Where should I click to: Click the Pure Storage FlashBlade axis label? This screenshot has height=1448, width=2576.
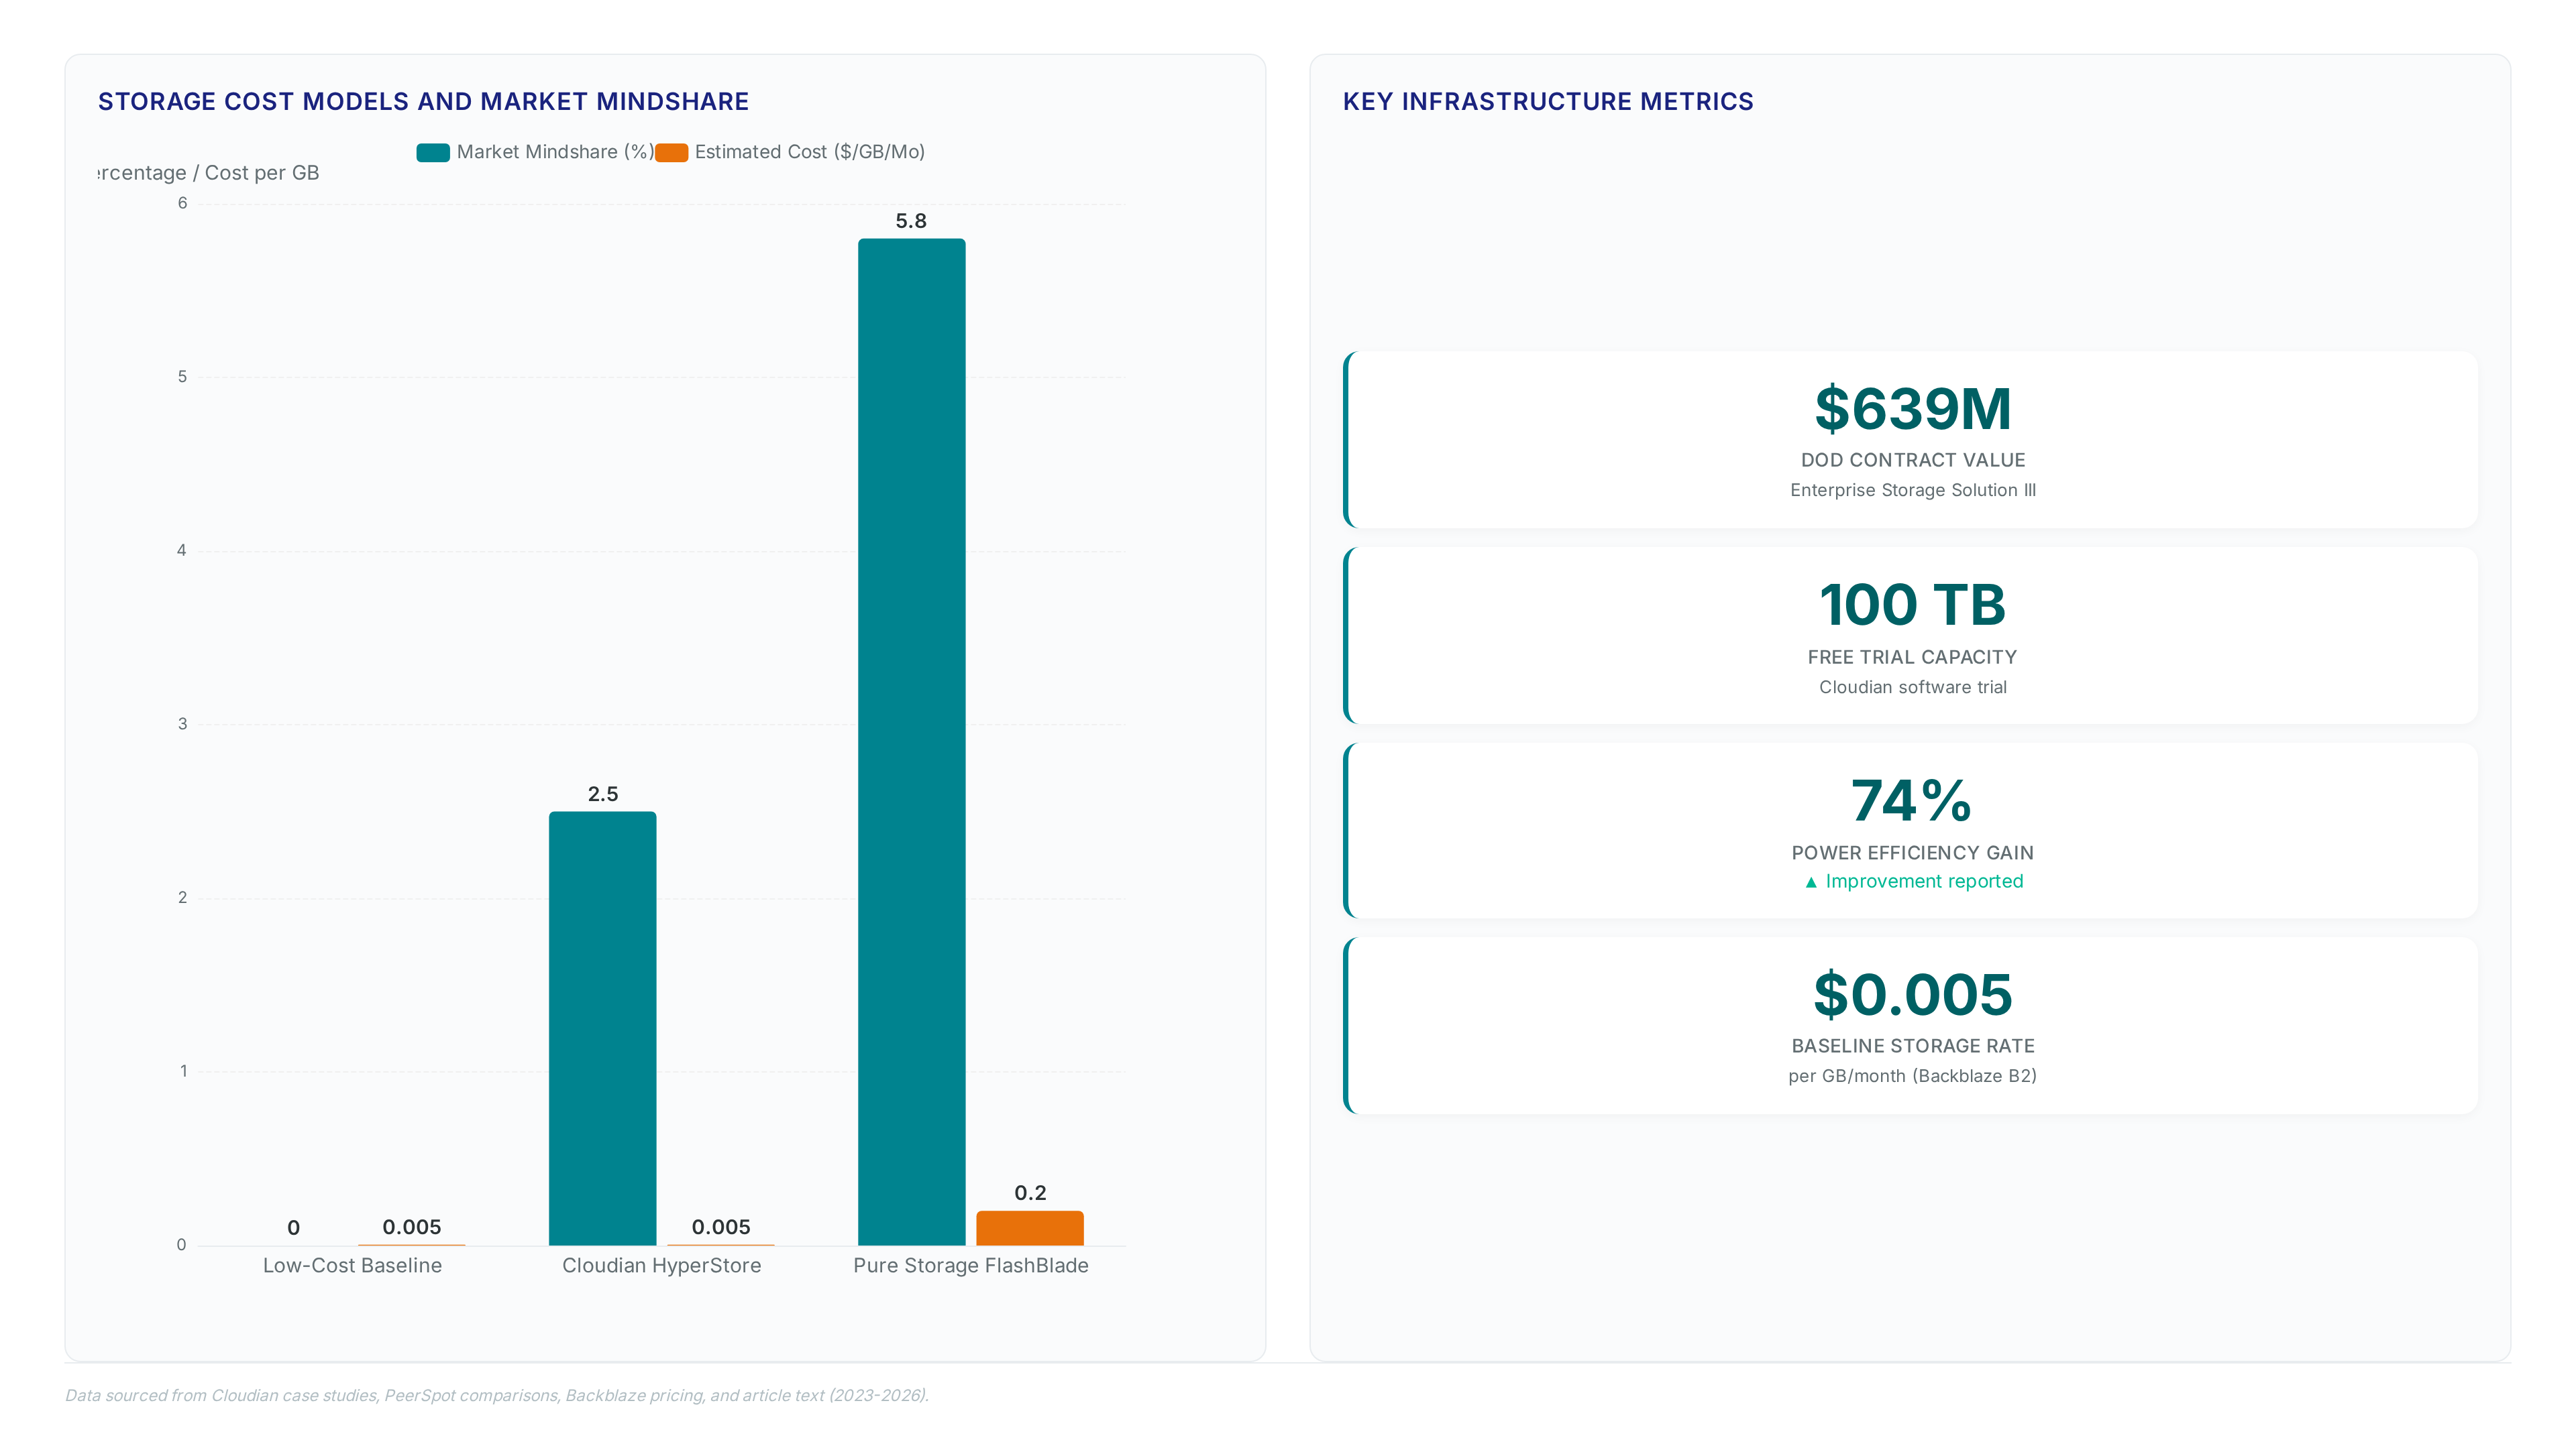[971, 1265]
